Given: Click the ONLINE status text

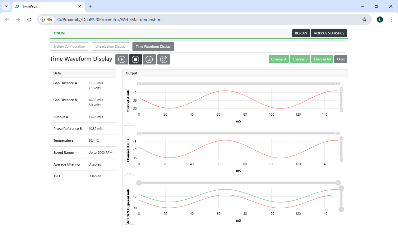Looking at the screenshot, I should point(60,33).
